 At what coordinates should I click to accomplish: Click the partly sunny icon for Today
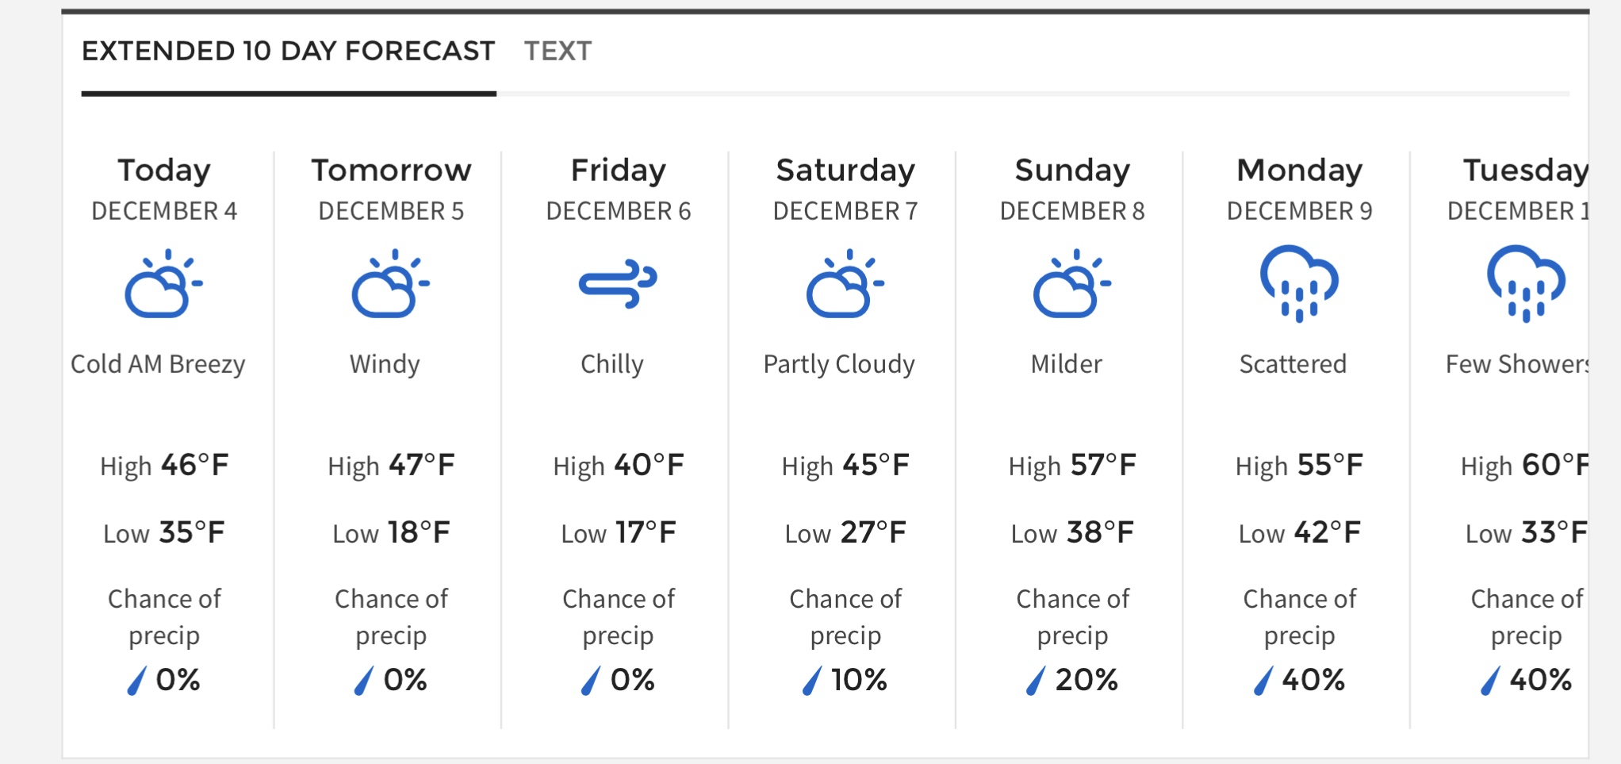pyautogui.click(x=163, y=283)
